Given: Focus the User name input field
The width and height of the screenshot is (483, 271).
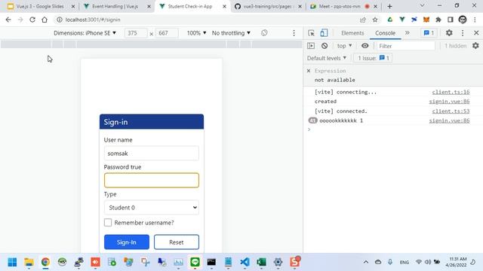Looking at the screenshot, I should 151,154.
